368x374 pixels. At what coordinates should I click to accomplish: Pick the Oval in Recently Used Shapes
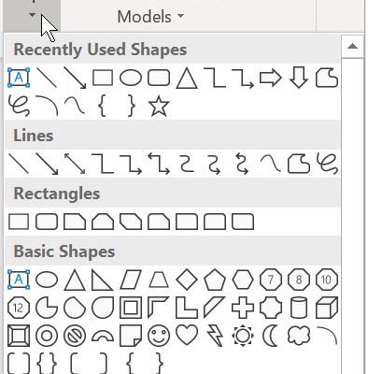131,78
